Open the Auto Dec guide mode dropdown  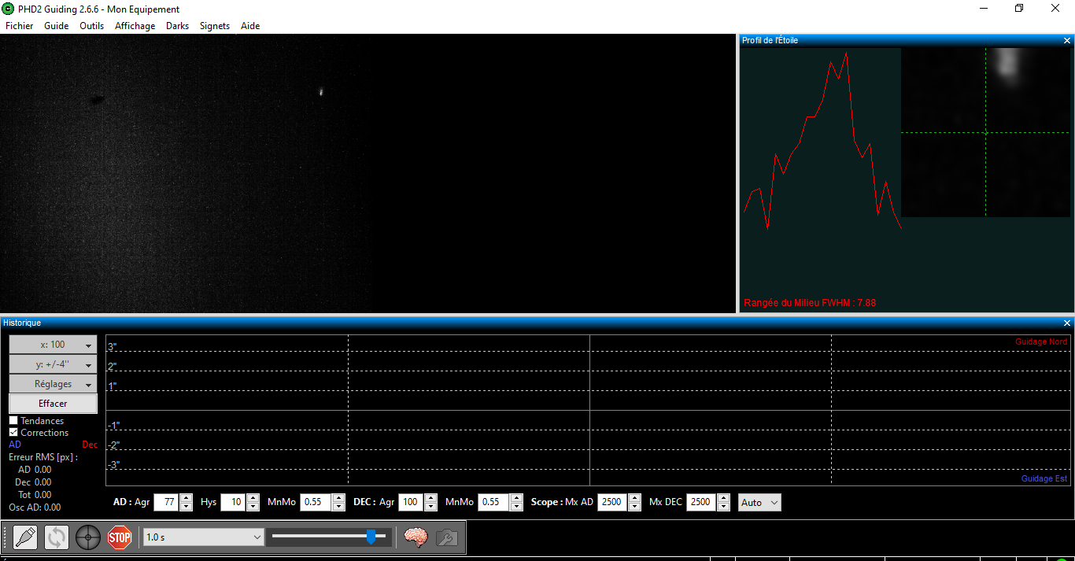759,502
